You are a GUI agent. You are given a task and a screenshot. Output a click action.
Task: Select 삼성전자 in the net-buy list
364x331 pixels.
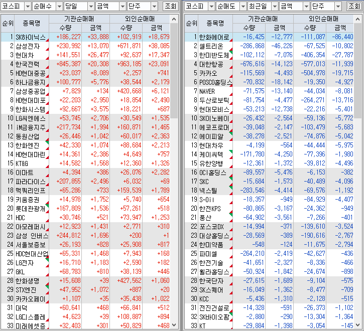pos(28,46)
